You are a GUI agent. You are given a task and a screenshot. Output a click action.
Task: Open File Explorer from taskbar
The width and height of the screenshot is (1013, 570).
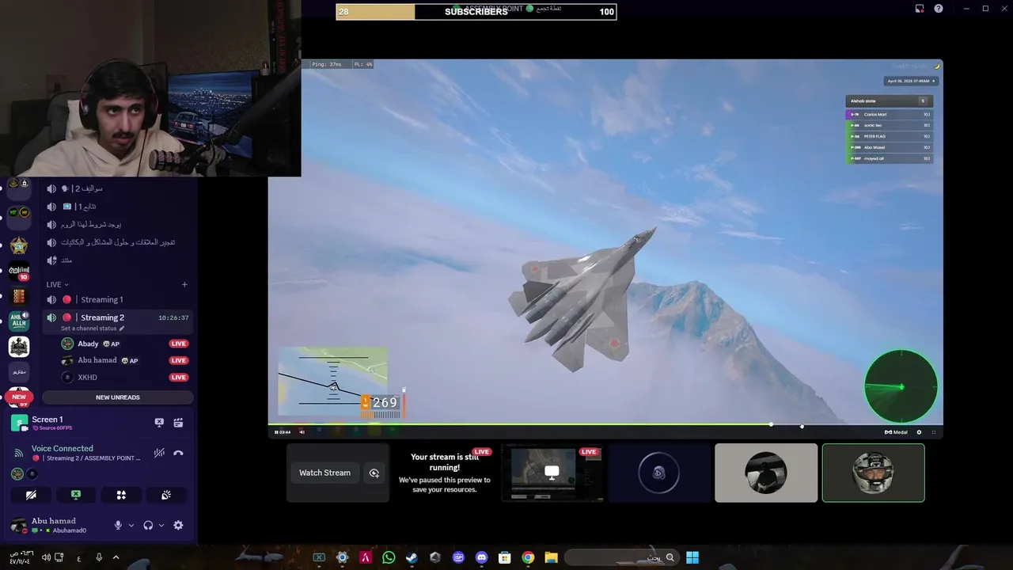tap(551, 557)
